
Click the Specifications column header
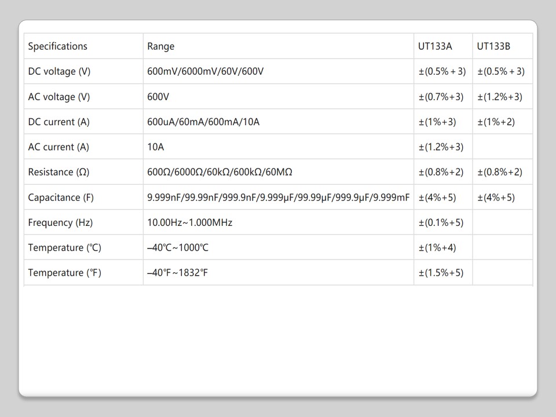point(58,46)
